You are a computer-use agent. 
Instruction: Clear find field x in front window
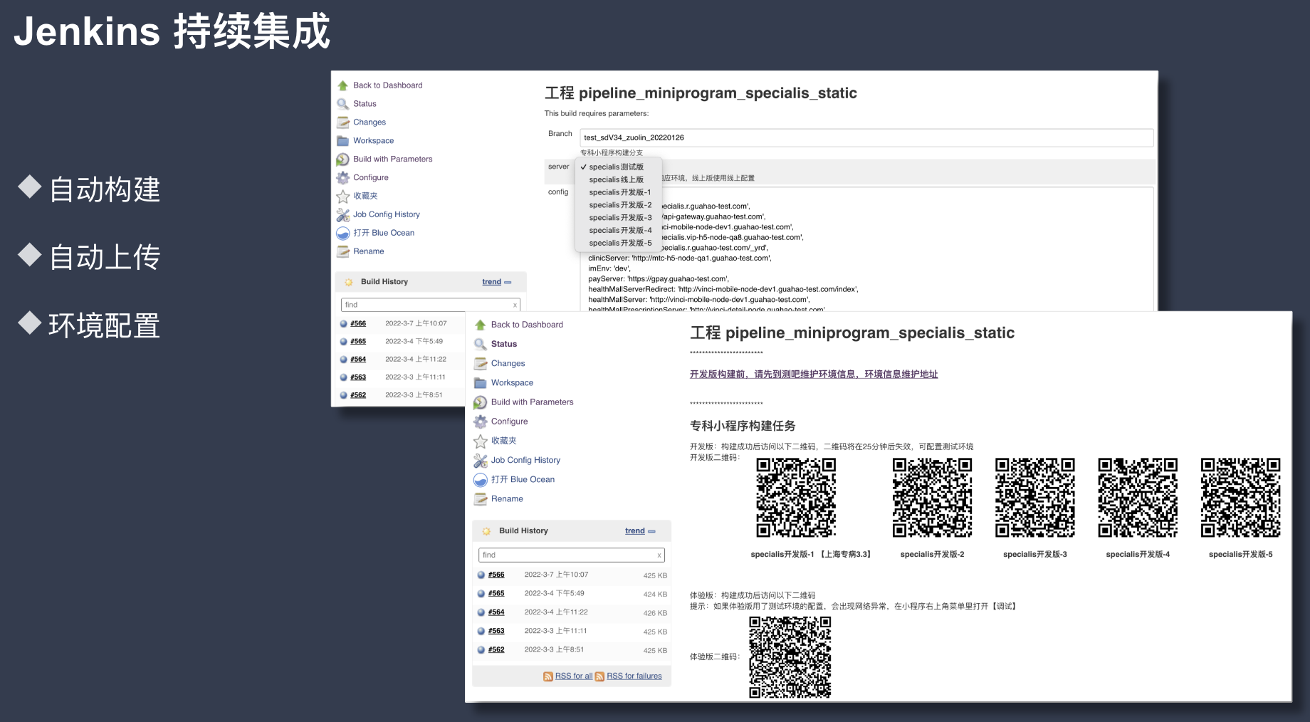click(x=659, y=555)
